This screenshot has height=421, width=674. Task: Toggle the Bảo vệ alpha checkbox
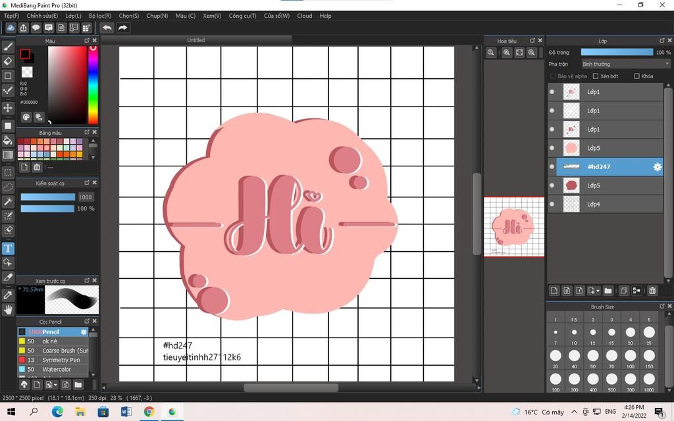point(553,76)
